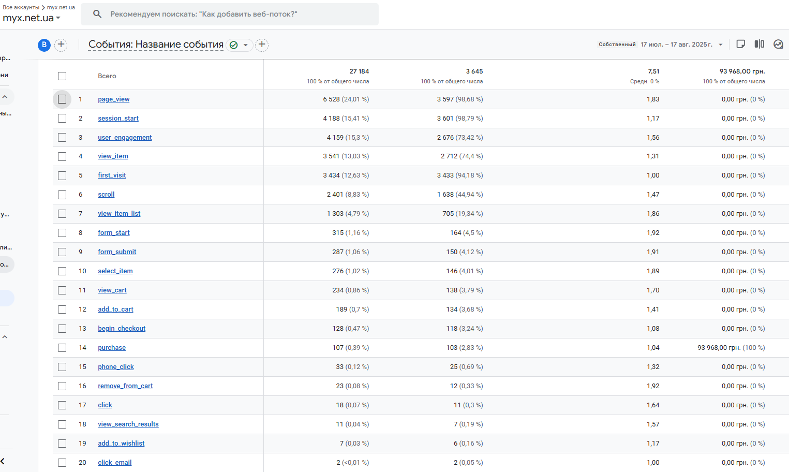Open the scroll event link

pos(106,195)
